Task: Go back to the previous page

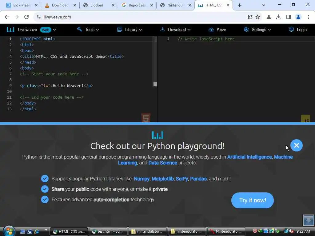Action: (x=7, y=17)
